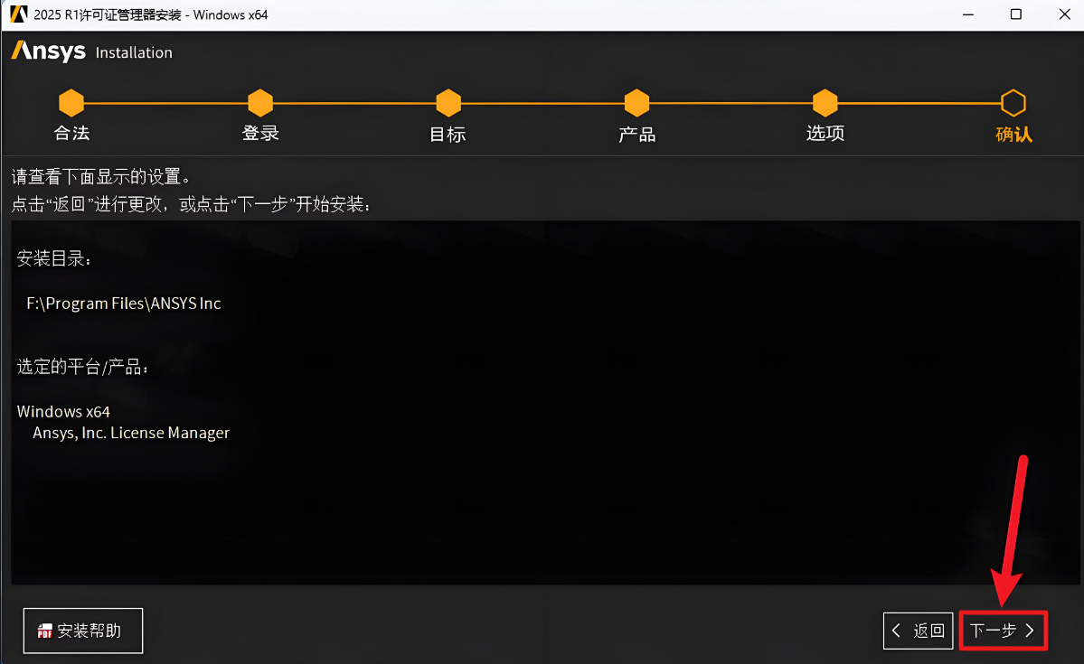Click the 请查看下面显示的设置 instruction line

[x=101, y=177]
